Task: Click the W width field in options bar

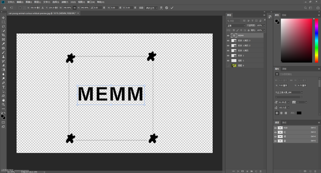Action: pos(67,7)
